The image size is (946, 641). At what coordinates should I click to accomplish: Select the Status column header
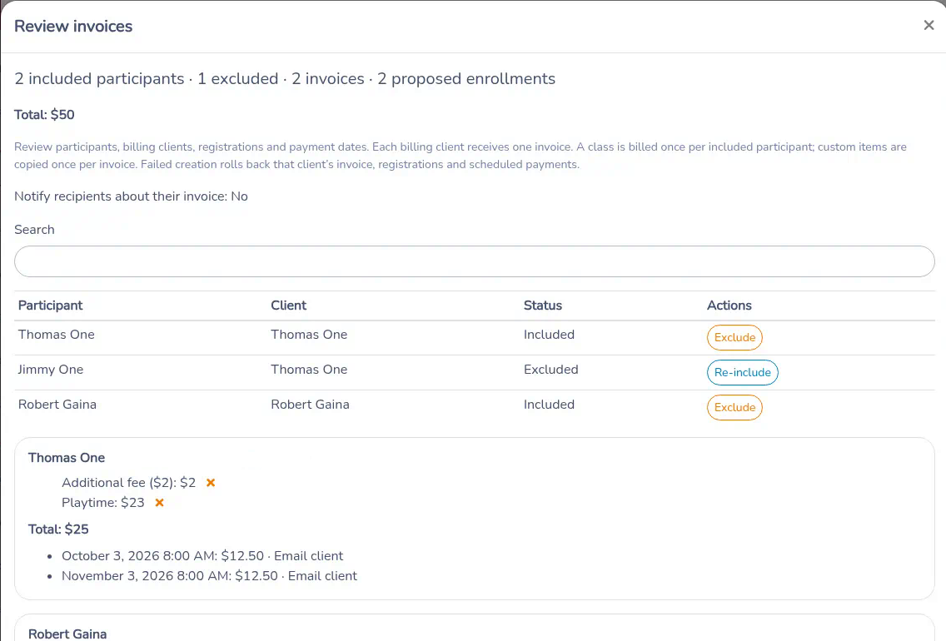point(542,306)
